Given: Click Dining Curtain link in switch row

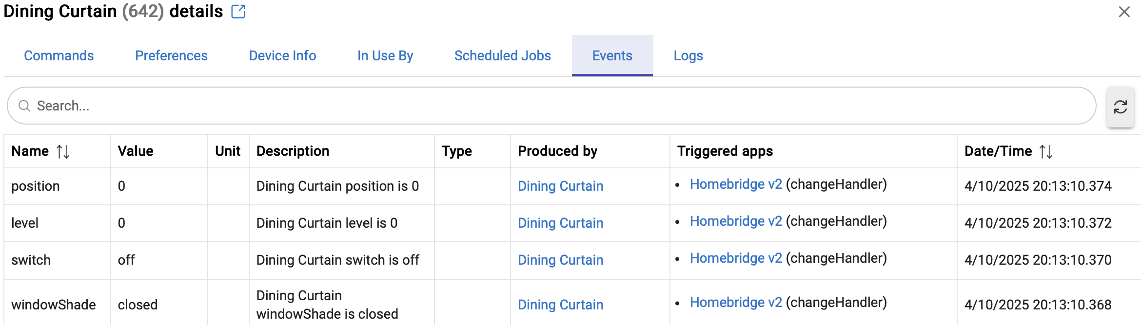Looking at the screenshot, I should pos(560,260).
